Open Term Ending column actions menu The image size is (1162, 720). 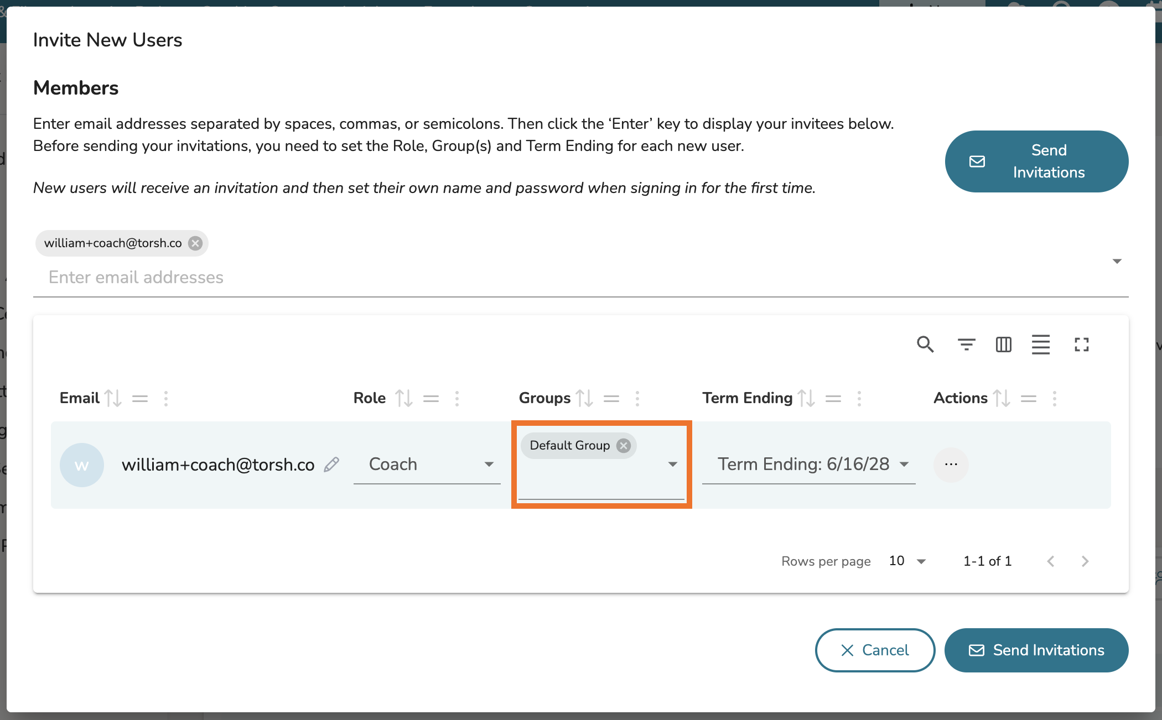859,398
